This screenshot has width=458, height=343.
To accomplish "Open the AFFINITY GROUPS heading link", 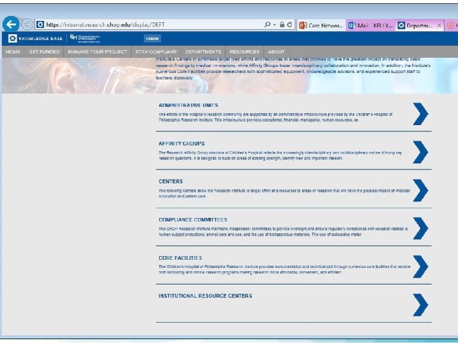I will [x=182, y=144].
